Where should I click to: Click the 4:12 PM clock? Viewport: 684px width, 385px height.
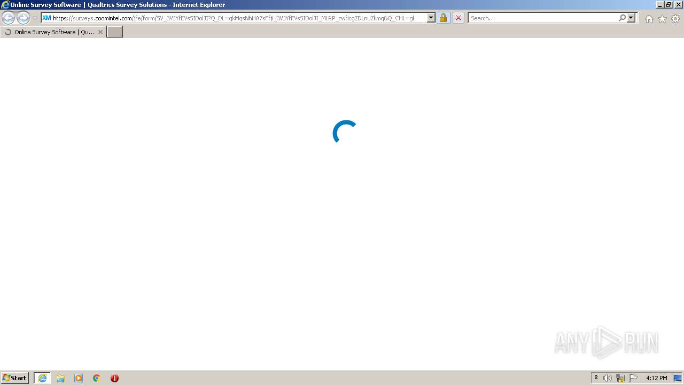(x=656, y=378)
